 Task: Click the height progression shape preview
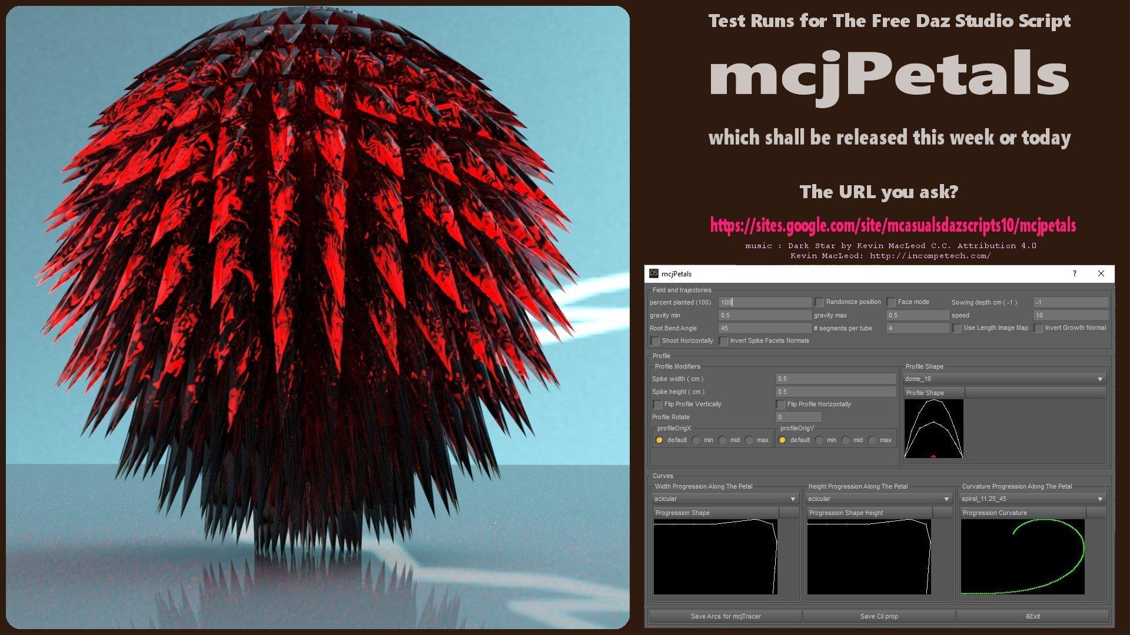point(869,556)
